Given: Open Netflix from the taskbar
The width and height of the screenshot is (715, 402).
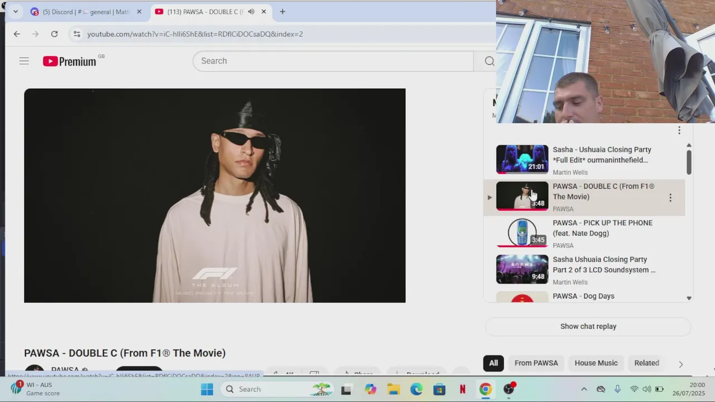Looking at the screenshot, I should pyautogui.click(x=463, y=389).
